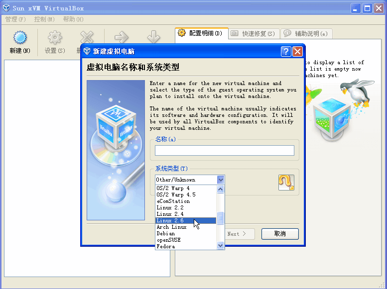The height and width of the screenshot is (289, 387).
Task: Choose Fedora from the list
Action: [186, 246]
